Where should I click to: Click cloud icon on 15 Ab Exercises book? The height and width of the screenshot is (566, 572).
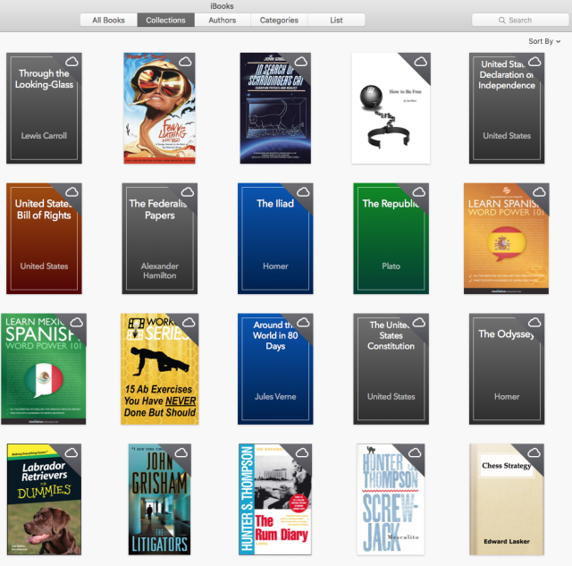[189, 322]
